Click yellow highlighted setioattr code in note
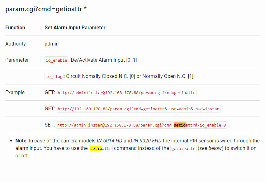 click(101, 149)
